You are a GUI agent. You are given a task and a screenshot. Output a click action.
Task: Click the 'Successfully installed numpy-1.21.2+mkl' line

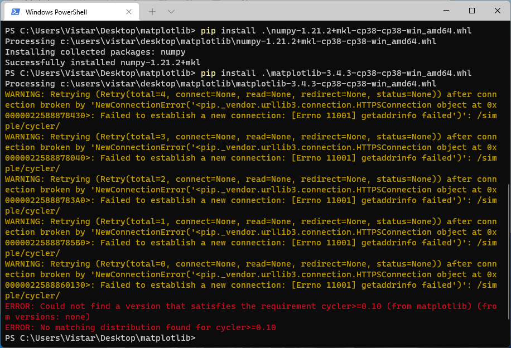103,62
